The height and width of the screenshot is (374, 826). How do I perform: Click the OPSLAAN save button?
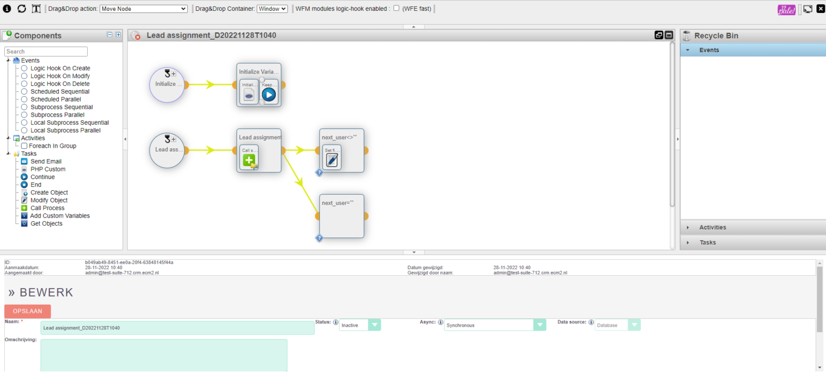[x=27, y=311]
